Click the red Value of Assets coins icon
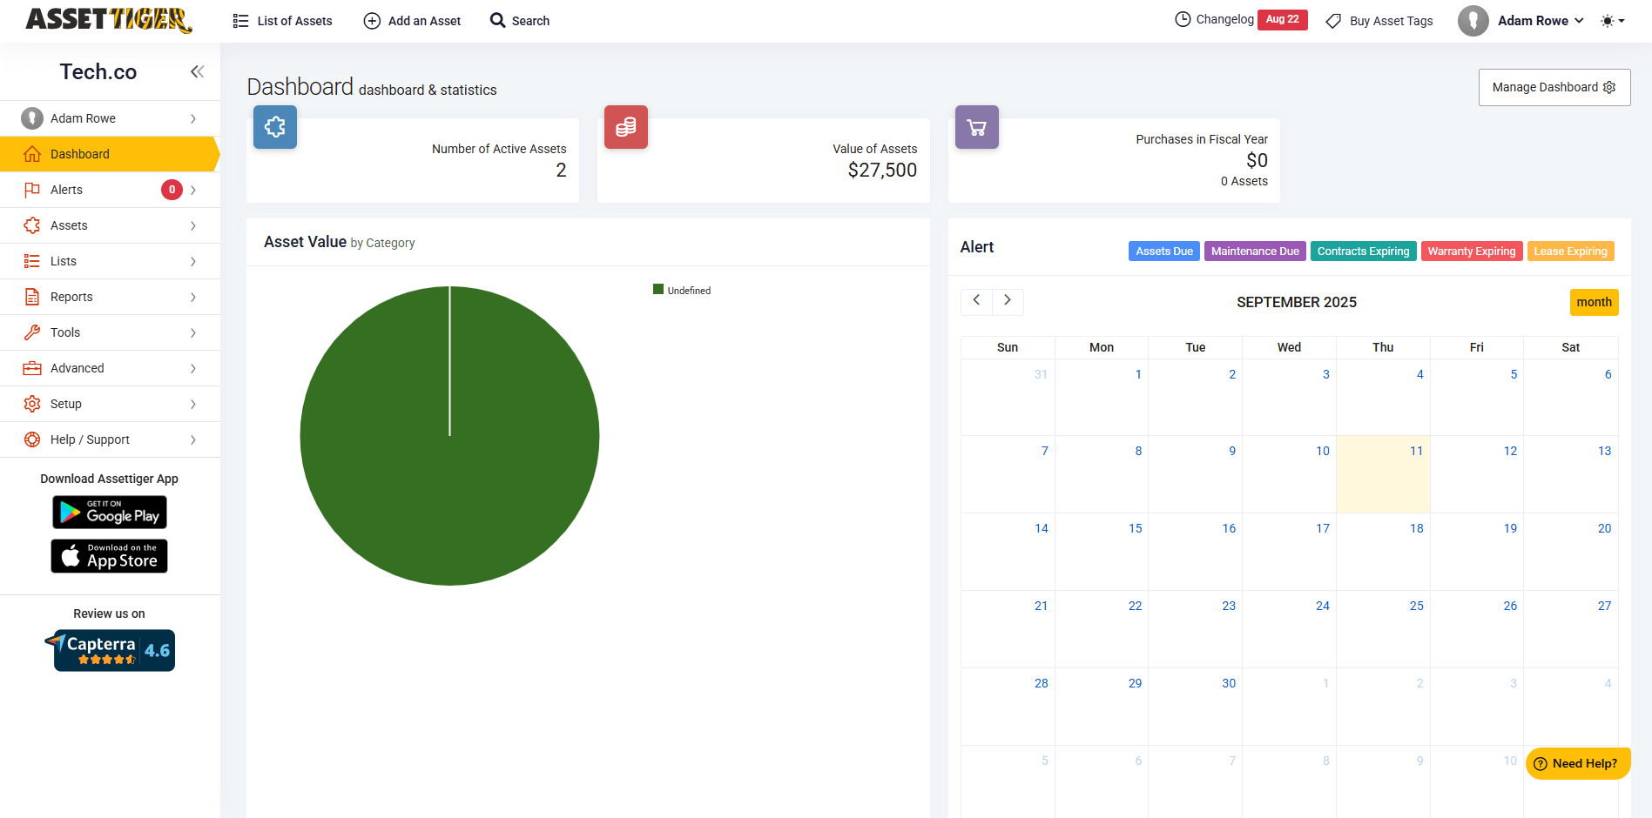Viewport: 1652px width, 818px height. point(626,127)
